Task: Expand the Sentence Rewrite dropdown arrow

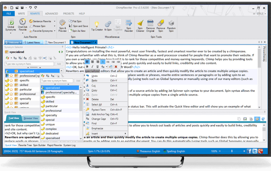Action: coord(55,21)
